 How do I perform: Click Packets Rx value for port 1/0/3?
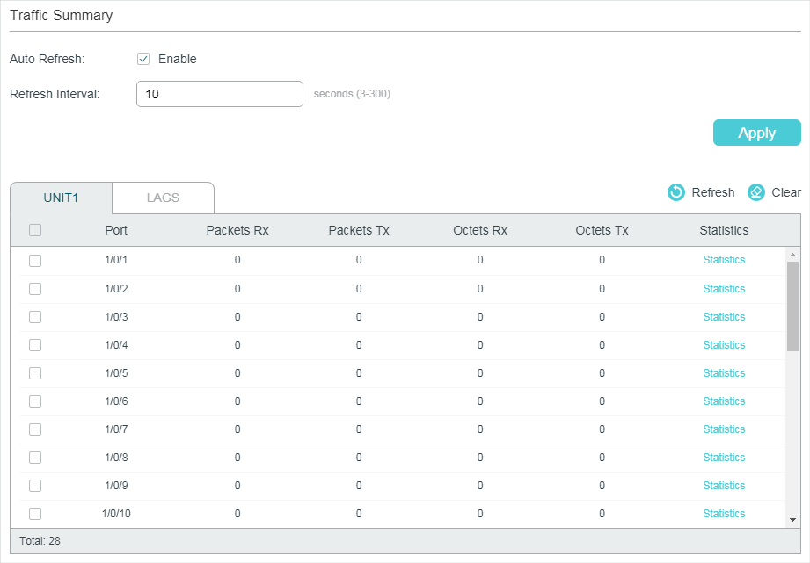pos(237,317)
